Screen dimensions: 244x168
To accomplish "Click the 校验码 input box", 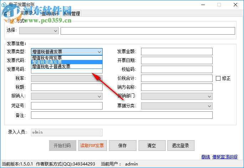I will click(177, 69).
